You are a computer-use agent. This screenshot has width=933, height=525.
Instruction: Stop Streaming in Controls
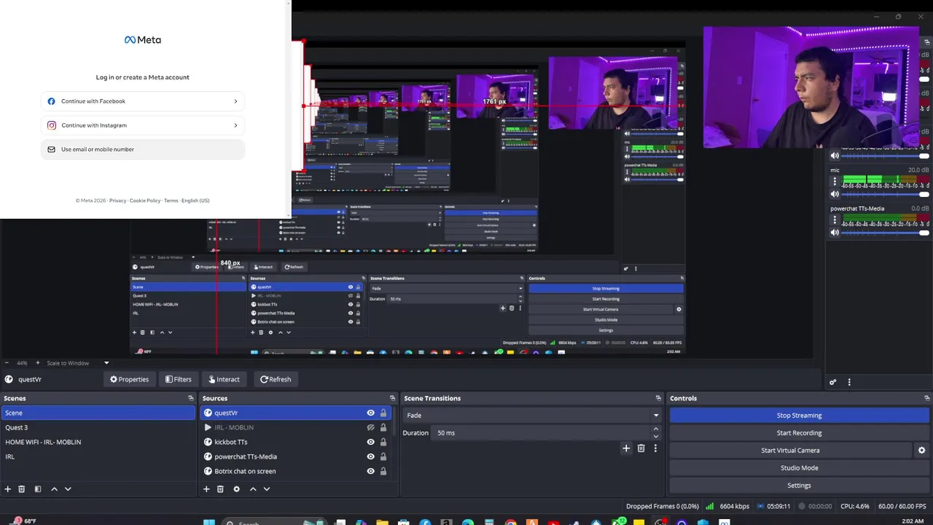799,416
